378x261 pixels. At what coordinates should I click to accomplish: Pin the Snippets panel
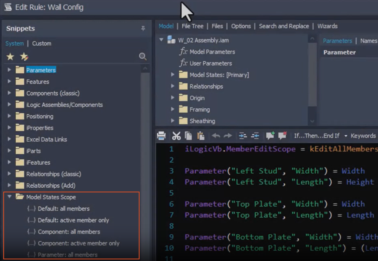pyautogui.click(x=143, y=28)
